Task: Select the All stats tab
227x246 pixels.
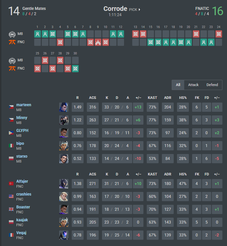Action: click(178, 85)
